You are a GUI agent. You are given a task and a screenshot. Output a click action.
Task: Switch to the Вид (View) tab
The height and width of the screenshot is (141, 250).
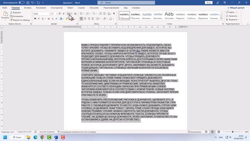[x=126, y=8]
